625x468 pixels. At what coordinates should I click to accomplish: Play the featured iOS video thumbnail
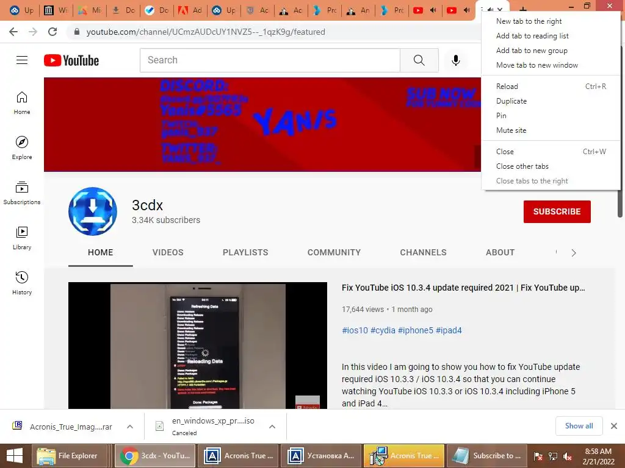pyautogui.click(x=198, y=346)
